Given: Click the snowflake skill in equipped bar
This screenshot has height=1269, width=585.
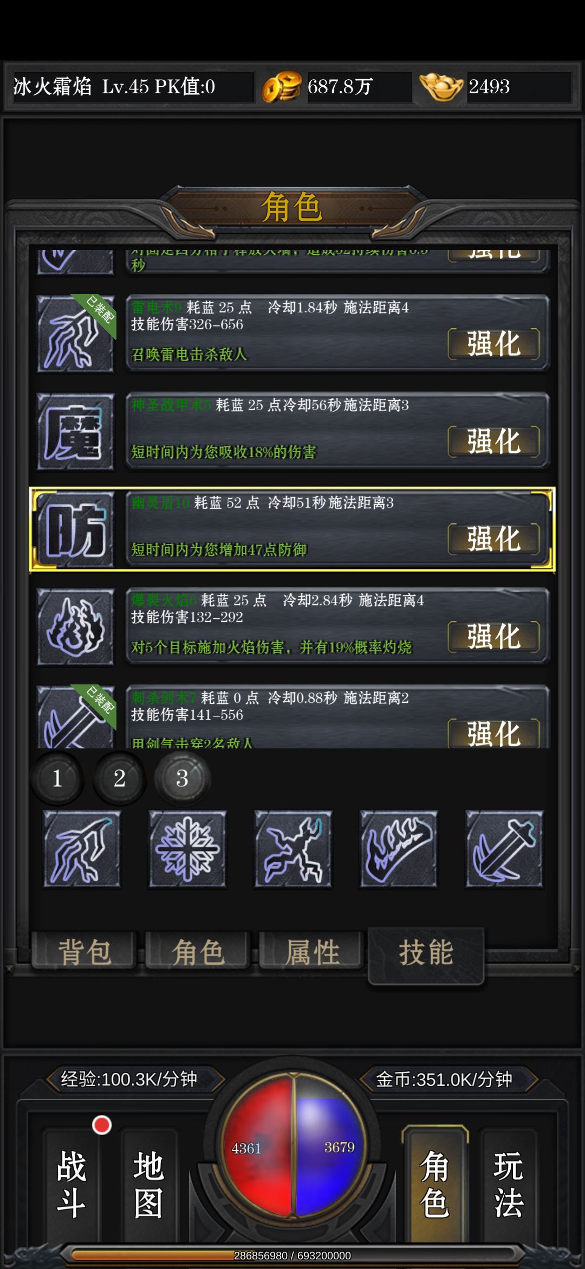Looking at the screenshot, I should (x=187, y=849).
